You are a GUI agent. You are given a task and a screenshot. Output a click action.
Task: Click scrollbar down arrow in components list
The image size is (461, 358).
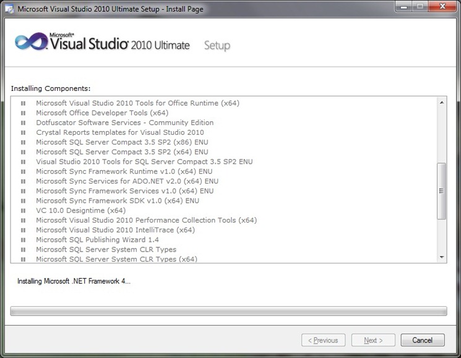(x=442, y=257)
